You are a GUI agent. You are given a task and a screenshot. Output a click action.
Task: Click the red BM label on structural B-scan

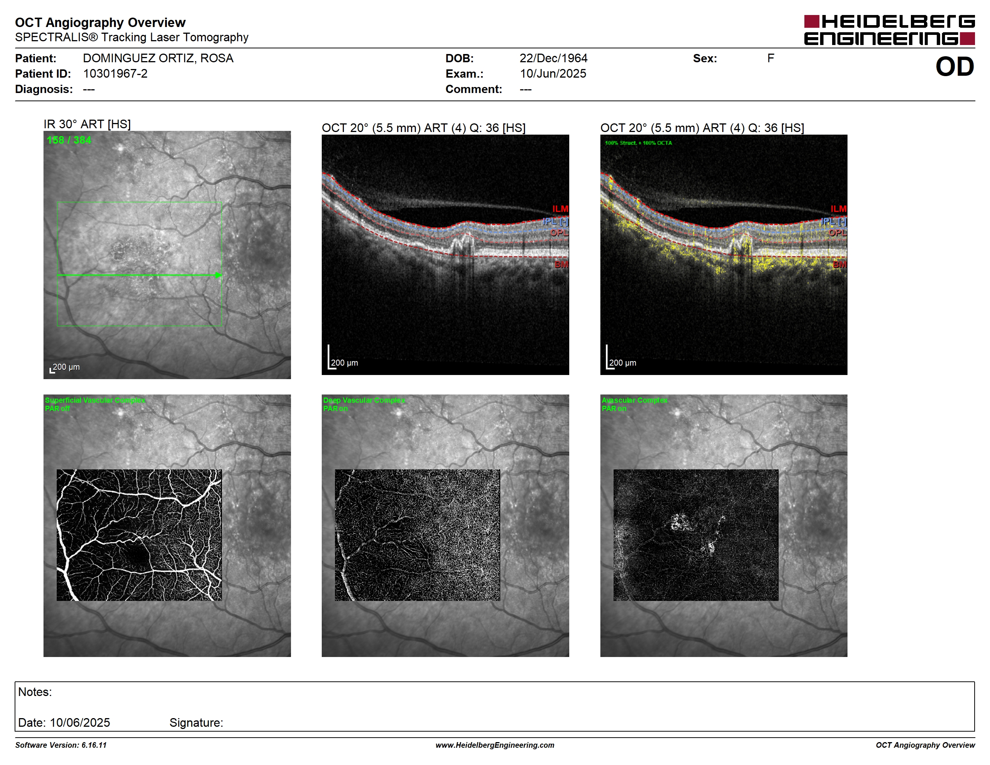point(561,264)
